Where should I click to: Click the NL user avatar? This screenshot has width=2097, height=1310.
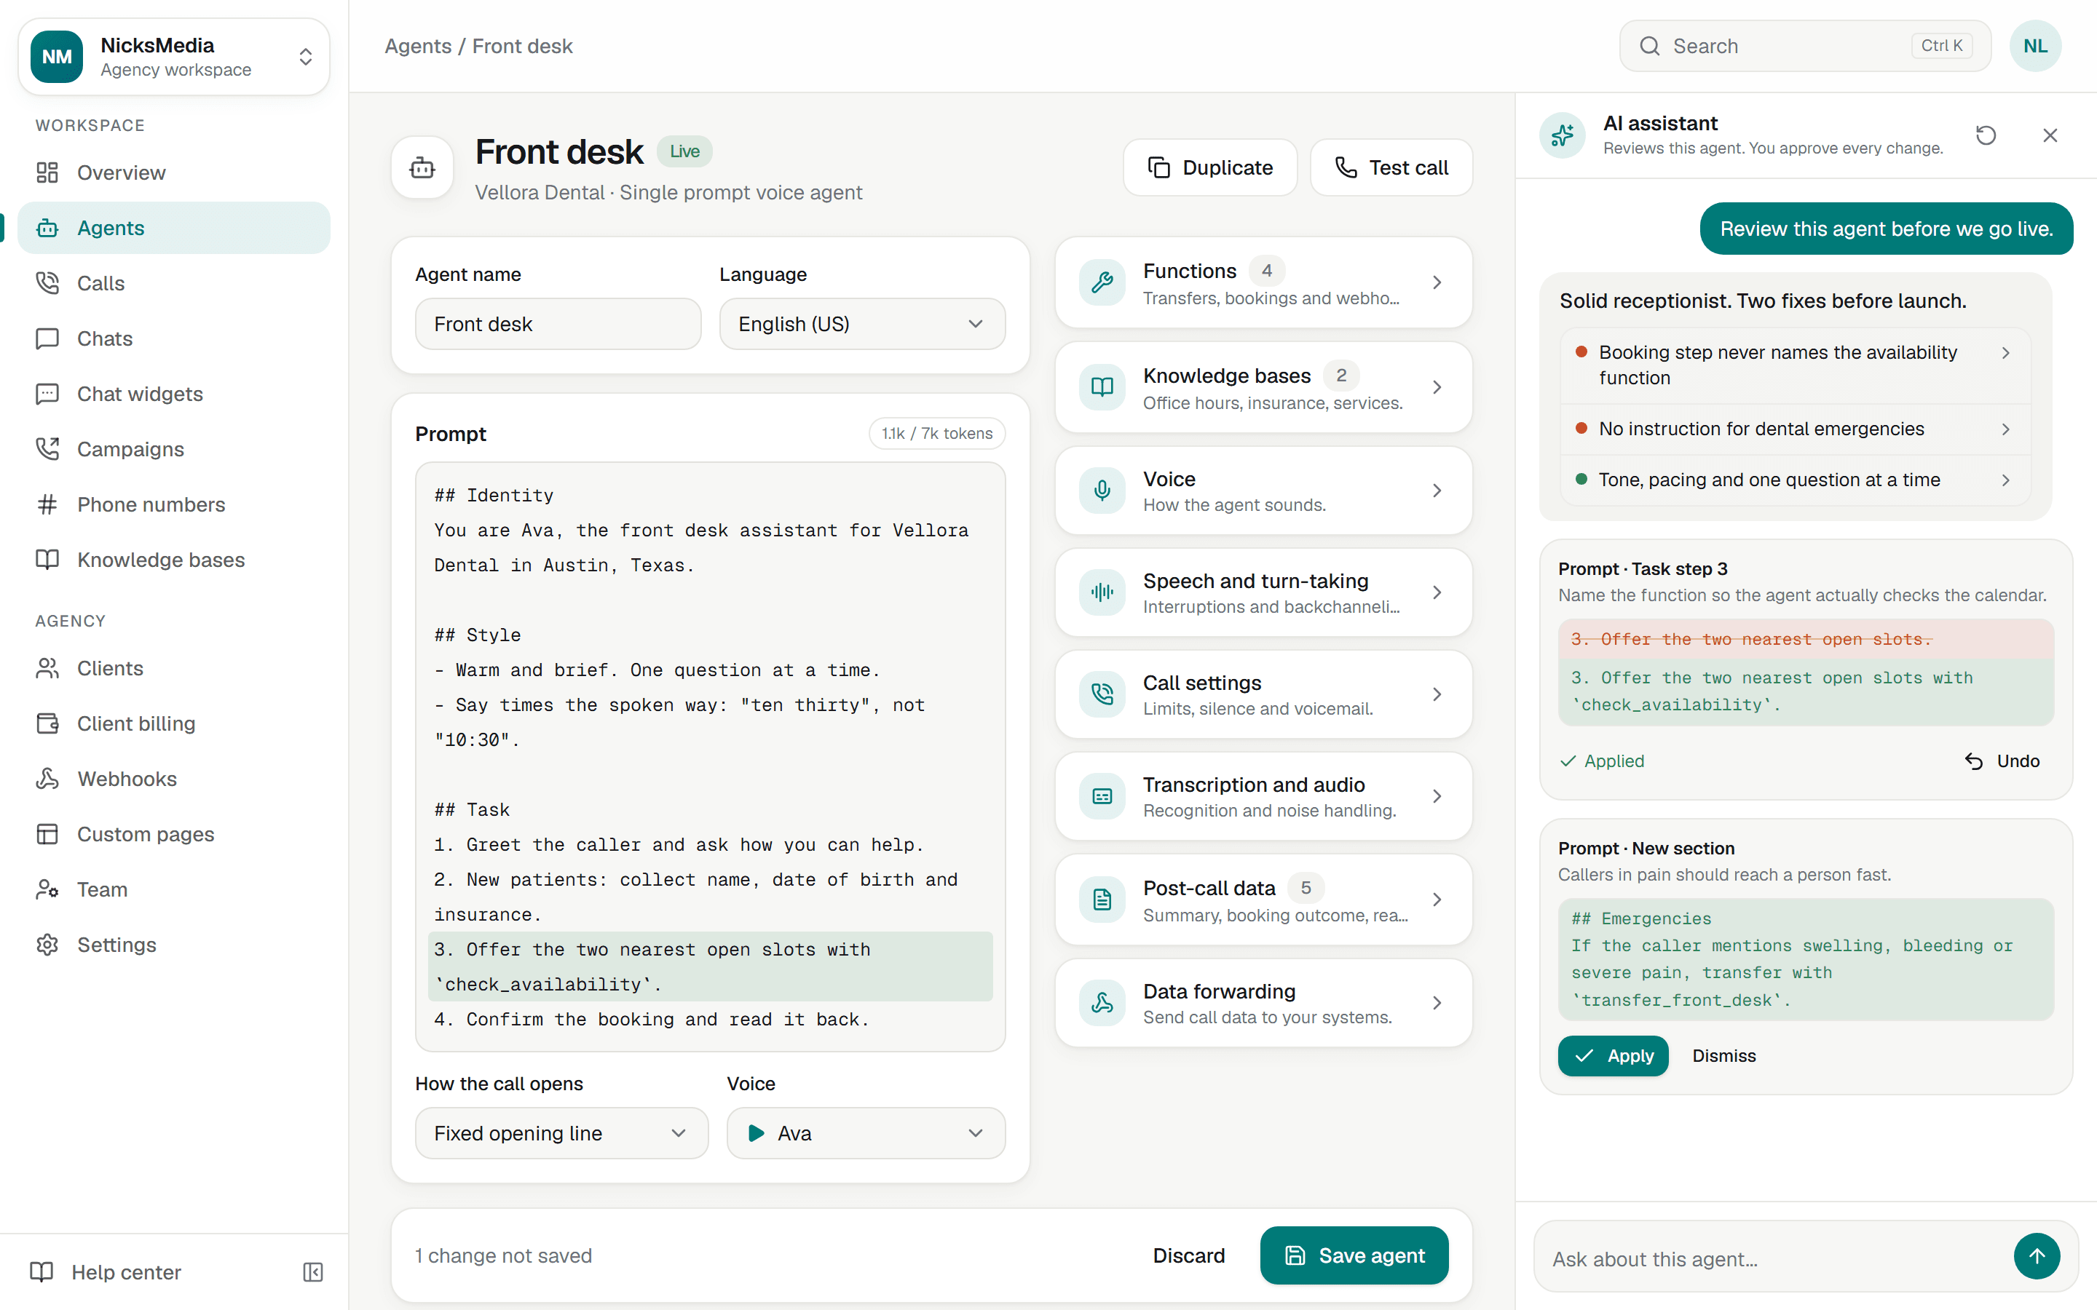[x=2036, y=46]
